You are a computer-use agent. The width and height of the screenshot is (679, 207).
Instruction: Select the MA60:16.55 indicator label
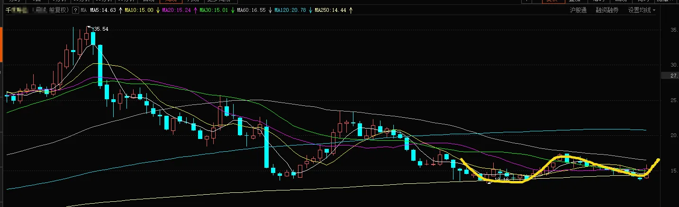coord(252,10)
